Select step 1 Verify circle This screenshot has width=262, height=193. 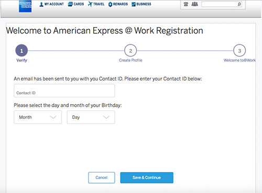point(21,51)
